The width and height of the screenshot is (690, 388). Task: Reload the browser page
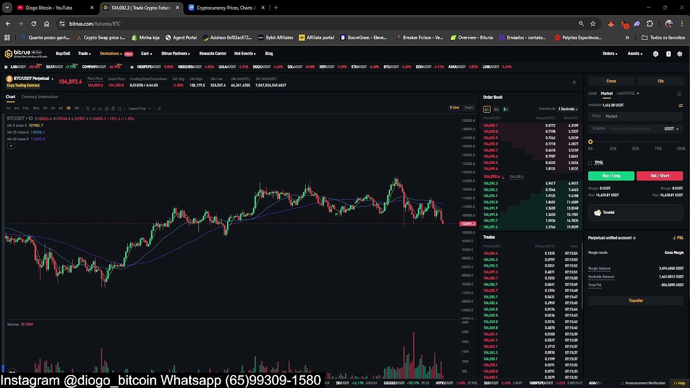point(33,24)
